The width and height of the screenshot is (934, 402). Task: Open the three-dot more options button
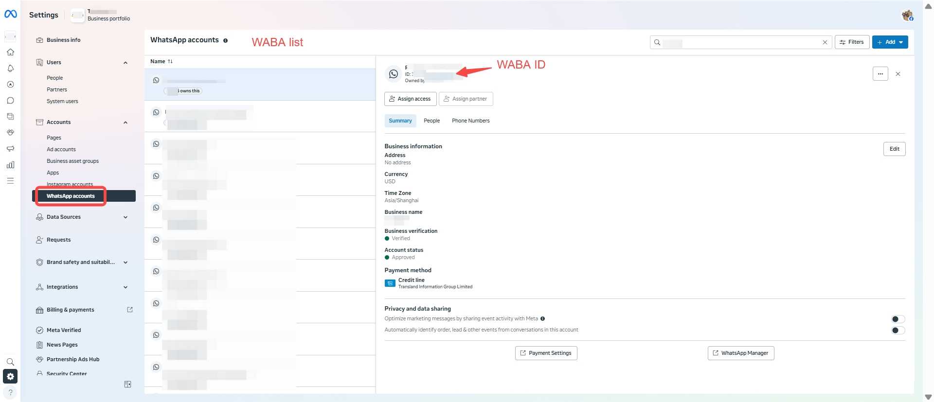pos(880,74)
